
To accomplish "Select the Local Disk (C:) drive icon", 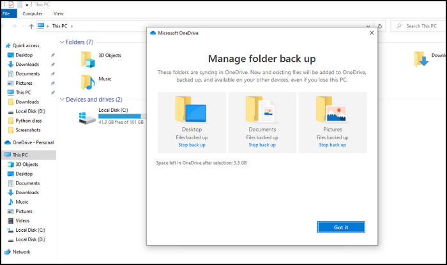I will 87,117.
